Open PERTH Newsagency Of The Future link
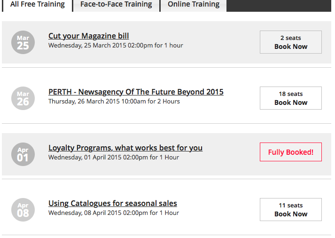The height and width of the screenshot is (238, 335). (x=136, y=92)
